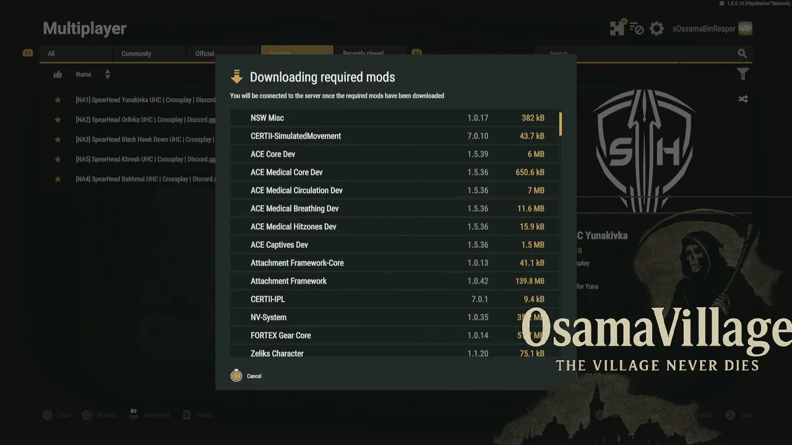792x445 pixels.
Task: Click the shuffle icon below the funnel
Action: (743, 99)
